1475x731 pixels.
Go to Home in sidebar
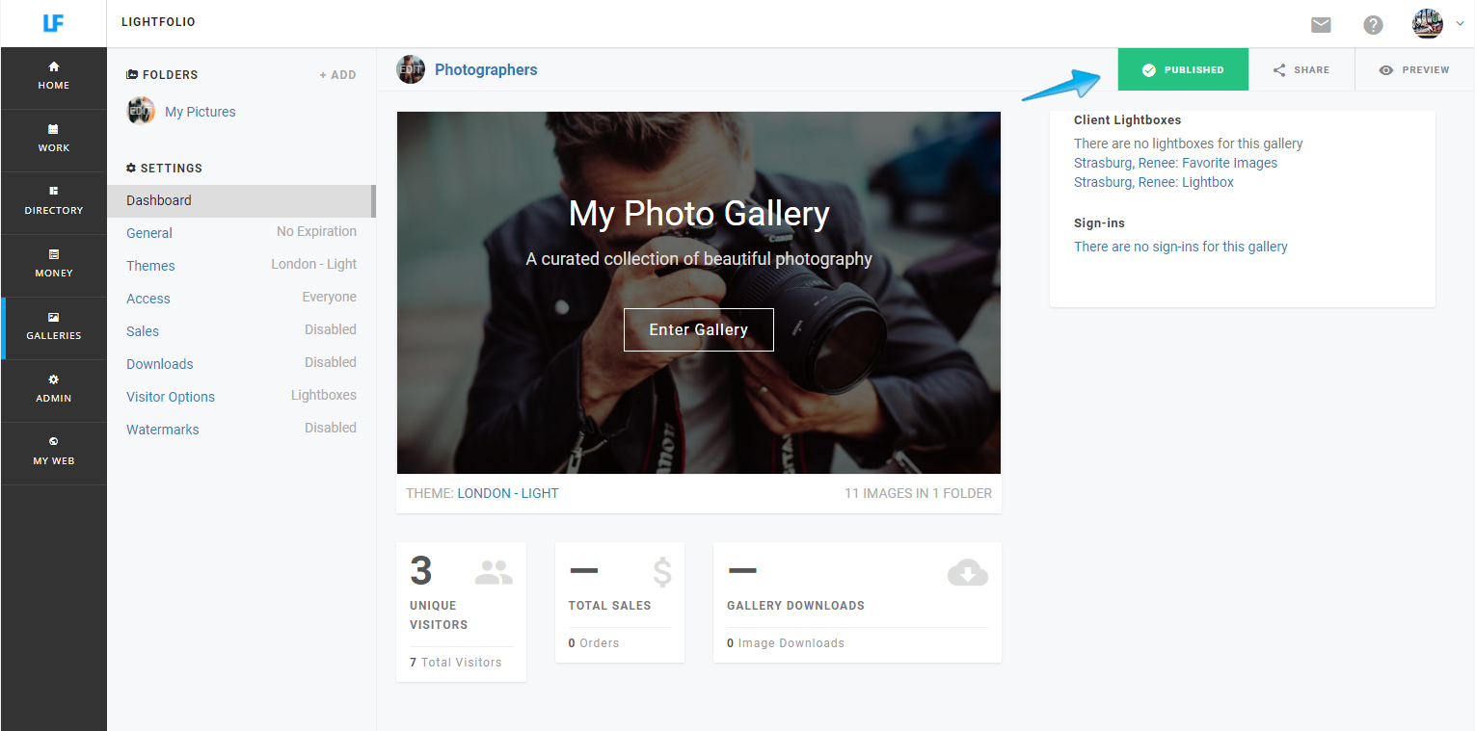point(54,76)
